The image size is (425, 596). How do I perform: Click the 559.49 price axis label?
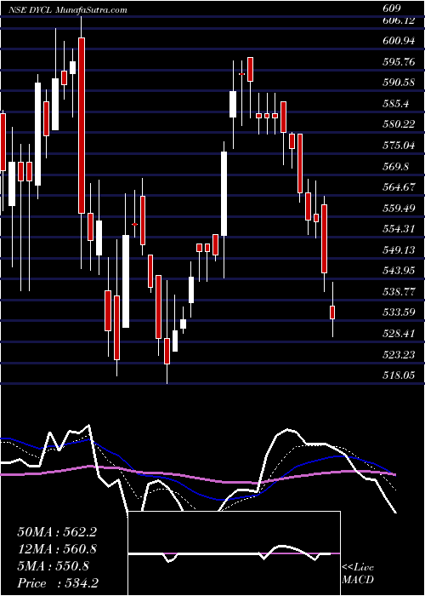pos(399,209)
